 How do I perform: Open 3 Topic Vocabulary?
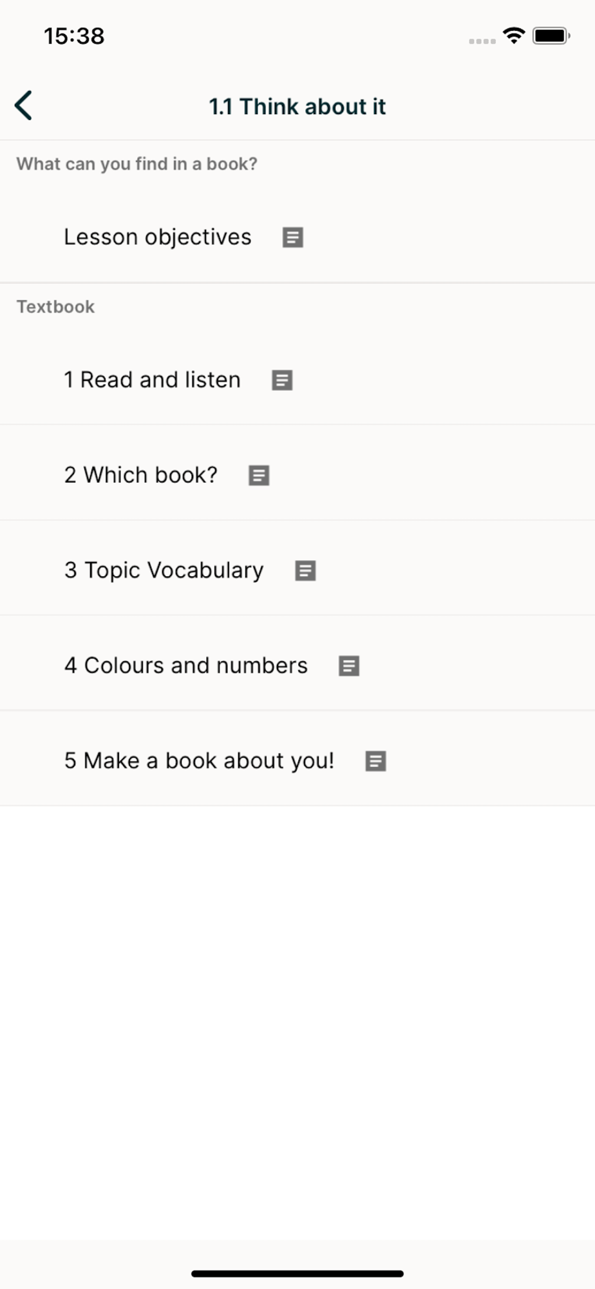point(164,570)
